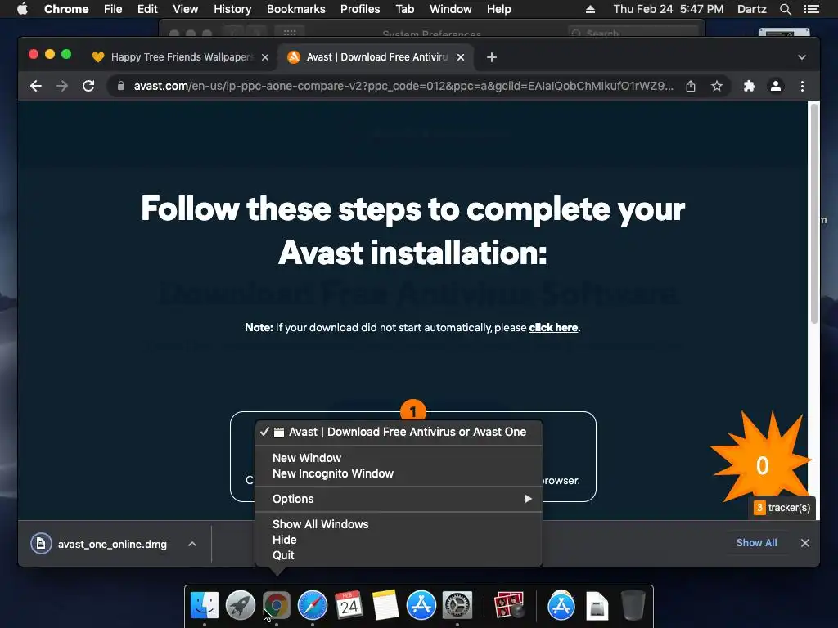Image resolution: width=838 pixels, height=628 pixels.
Task: Choose Quit from the dock menu
Action: tap(399, 555)
